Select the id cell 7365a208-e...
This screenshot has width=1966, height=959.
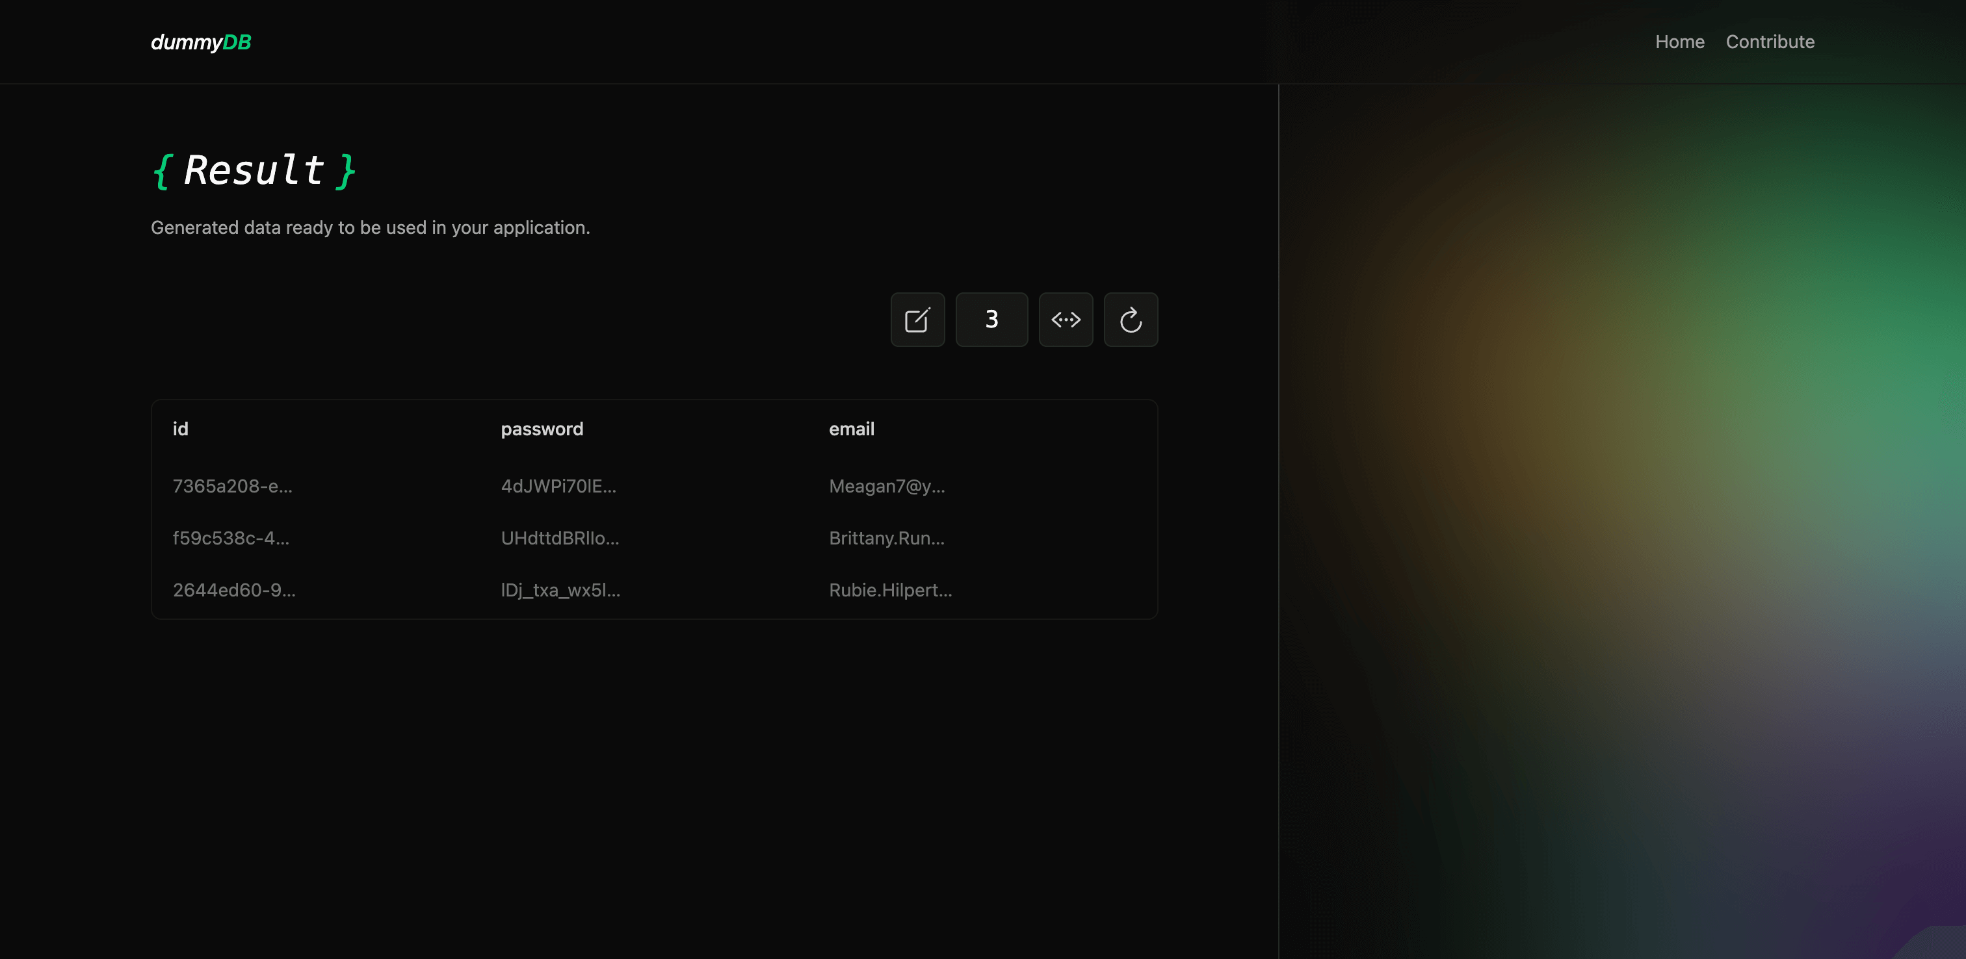pos(232,486)
